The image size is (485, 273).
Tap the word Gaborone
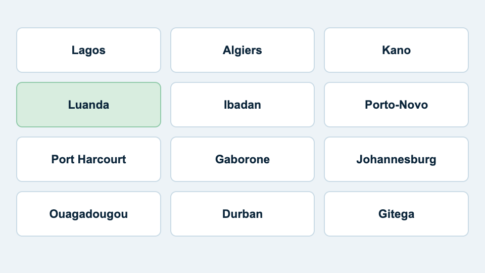(242, 159)
